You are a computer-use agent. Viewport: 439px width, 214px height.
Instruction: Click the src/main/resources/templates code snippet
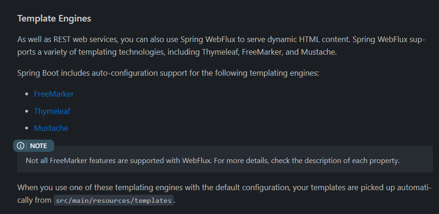tap(113, 201)
